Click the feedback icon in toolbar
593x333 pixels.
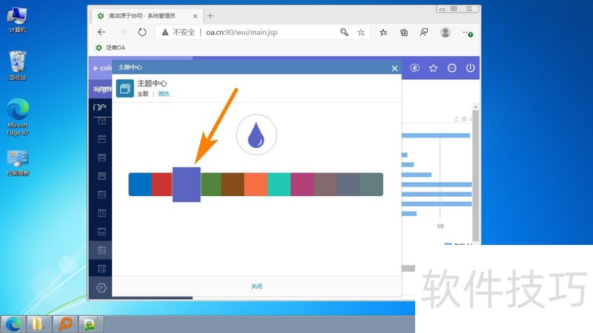pos(424,33)
